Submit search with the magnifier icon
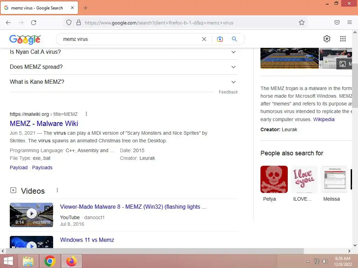This screenshot has width=358, height=268. point(234,39)
